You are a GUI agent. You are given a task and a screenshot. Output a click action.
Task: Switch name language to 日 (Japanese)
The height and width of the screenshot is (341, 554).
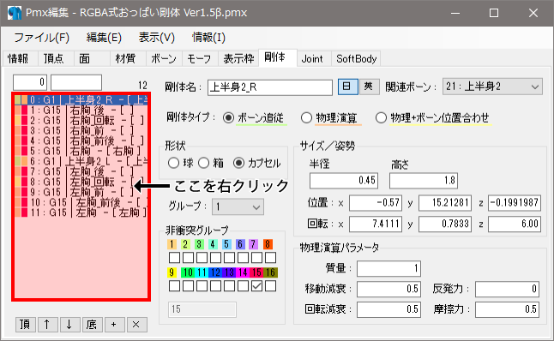pyautogui.click(x=347, y=87)
